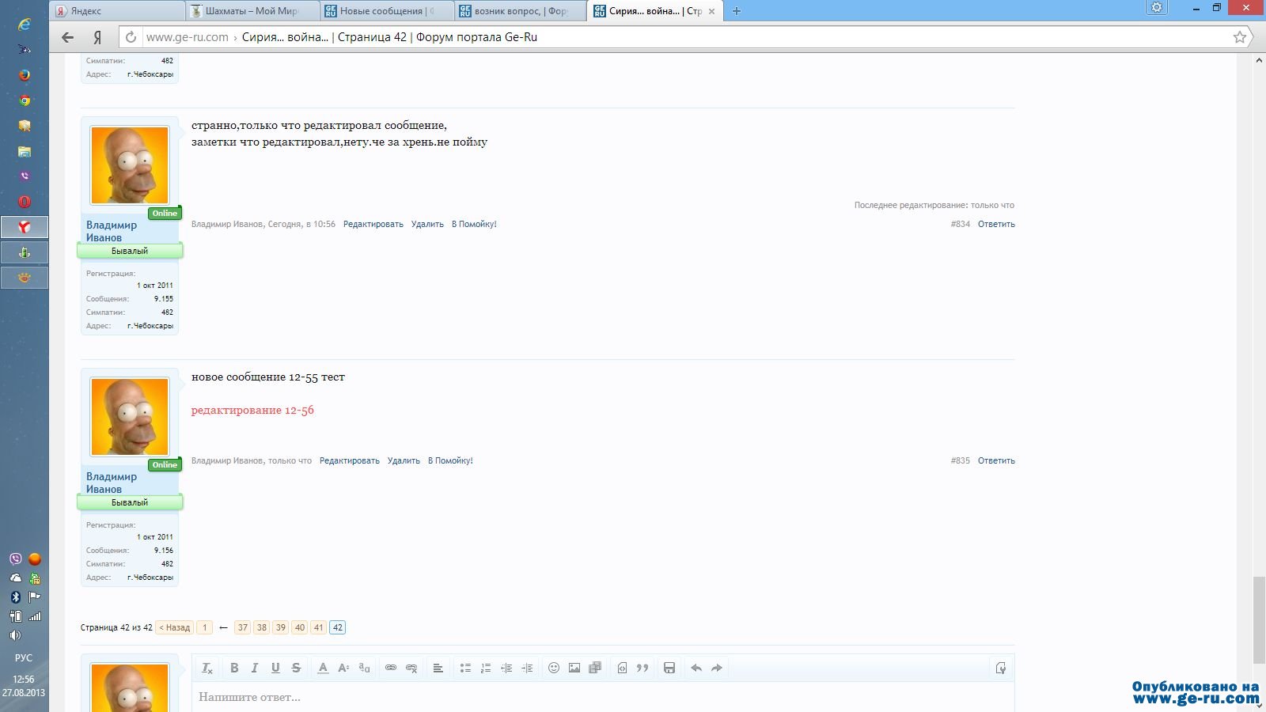This screenshot has height=712, width=1266.
Task: Click the remove formatting icon
Action: click(207, 668)
